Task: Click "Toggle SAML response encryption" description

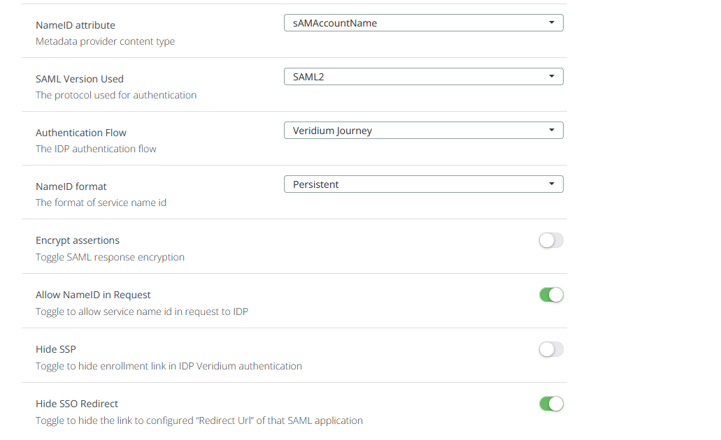Action: (110, 257)
